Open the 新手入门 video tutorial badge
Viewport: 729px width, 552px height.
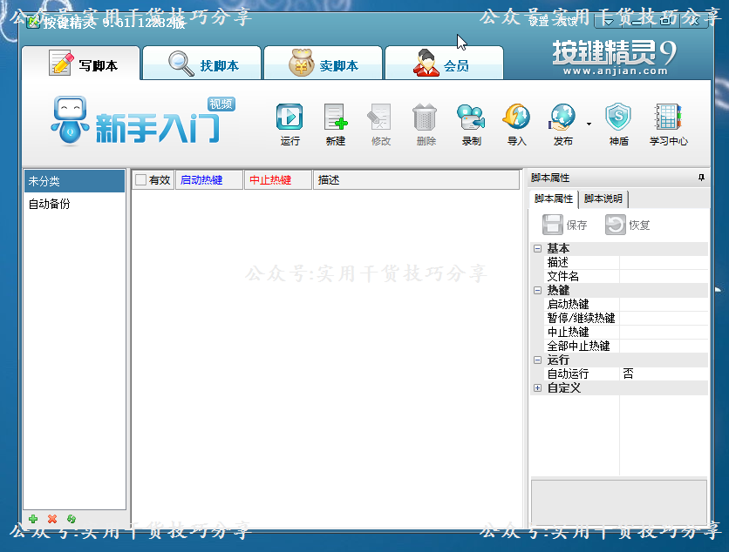coord(221,103)
